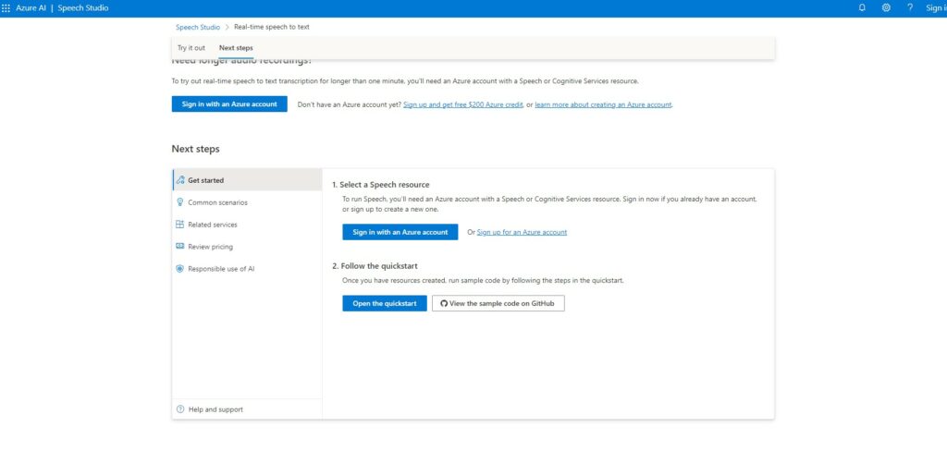This screenshot has width=947, height=463.
Task: Click the breadcrumb chevron separator
Action: point(228,27)
